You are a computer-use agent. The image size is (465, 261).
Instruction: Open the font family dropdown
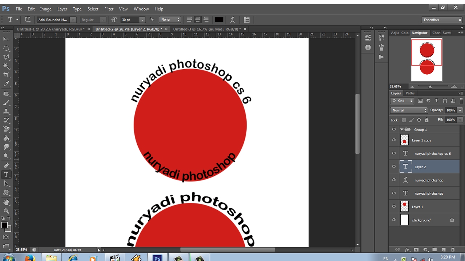tap(73, 20)
